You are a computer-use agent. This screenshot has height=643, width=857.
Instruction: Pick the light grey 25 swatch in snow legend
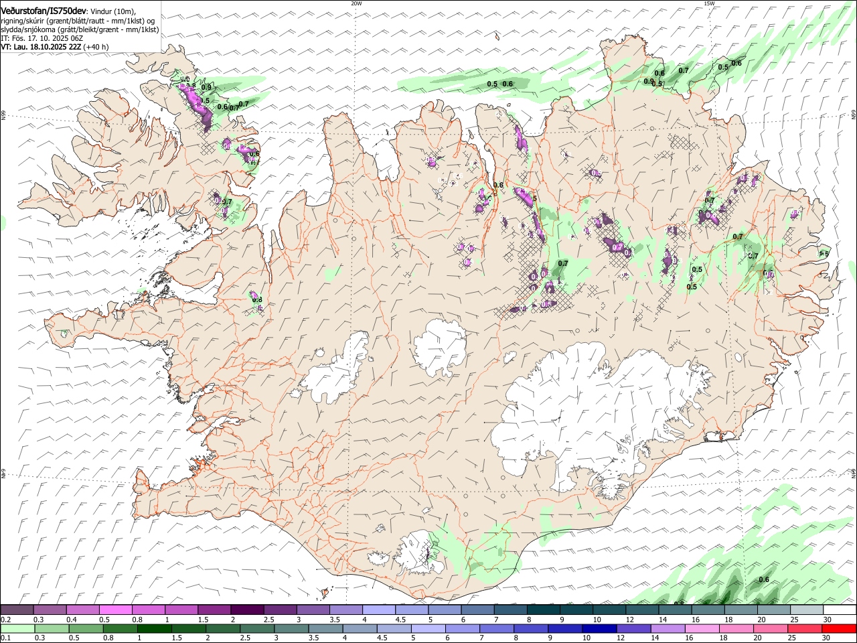pyautogui.click(x=807, y=610)
